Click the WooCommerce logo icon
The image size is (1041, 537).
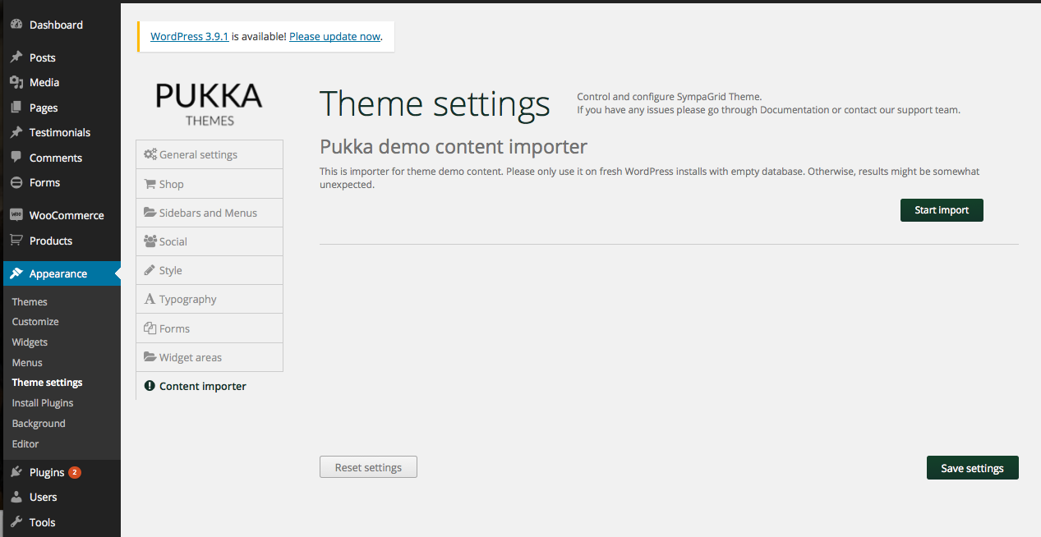[x=16, y=215]
